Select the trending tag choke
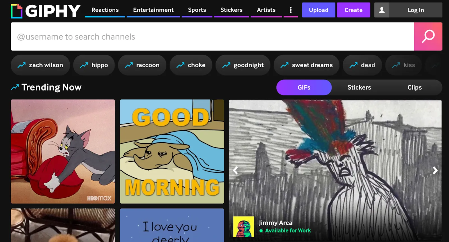449x242 pixels. coord(191,65)
